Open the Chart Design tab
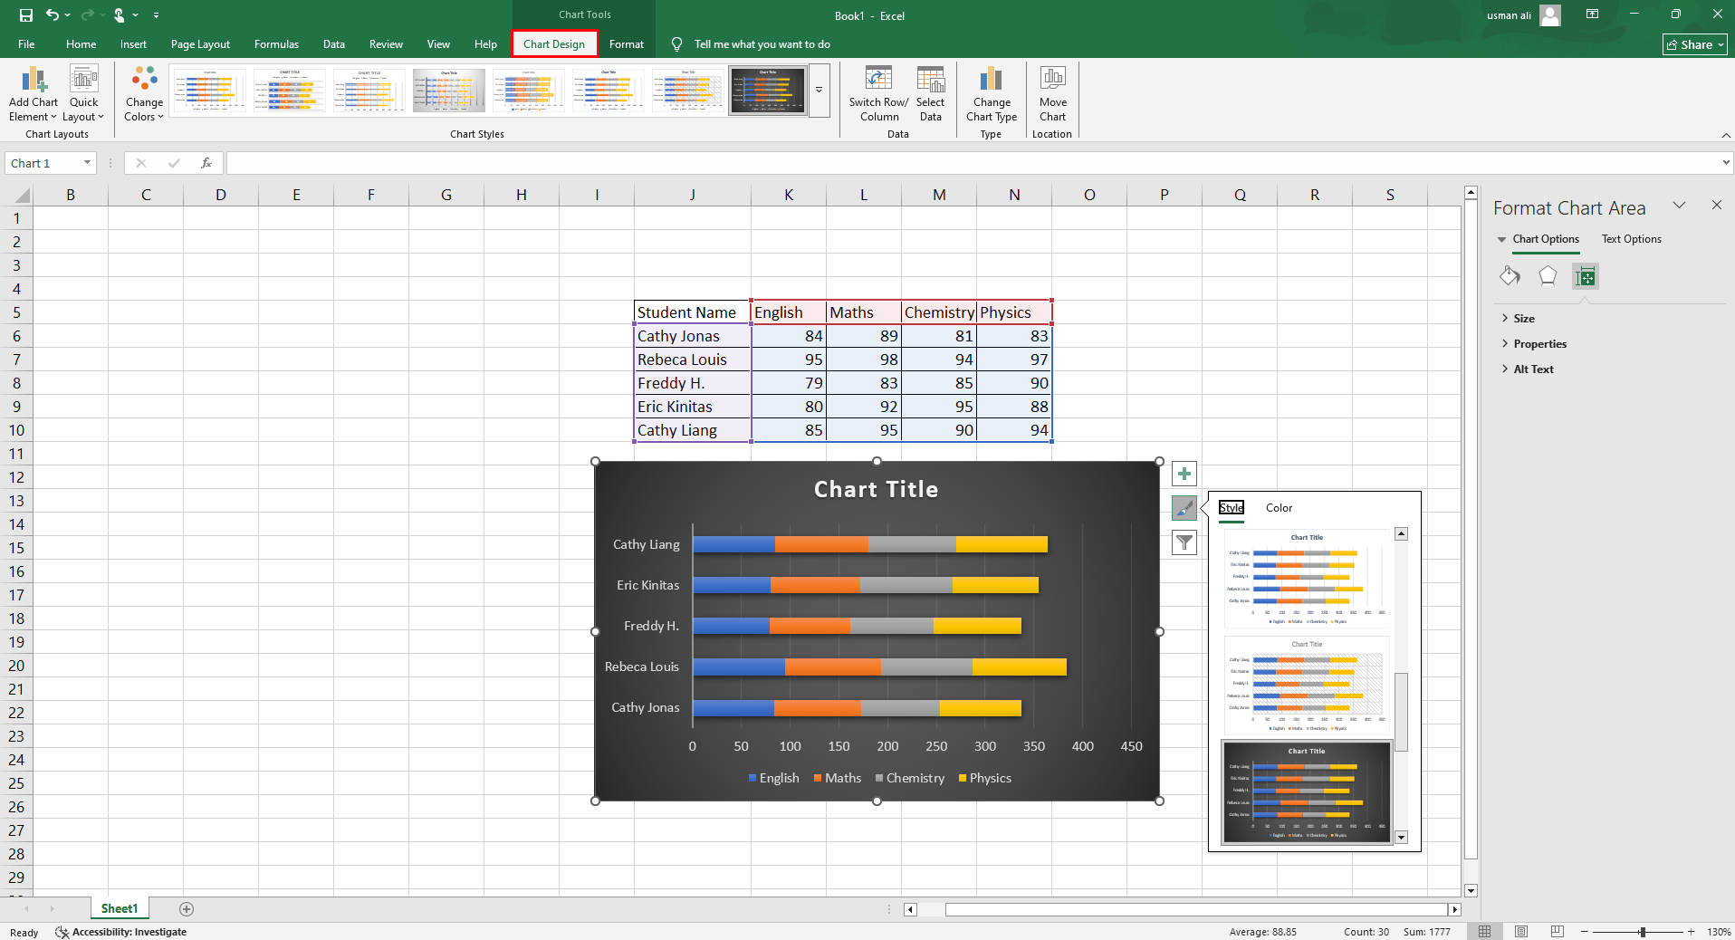 click(554, 44)
